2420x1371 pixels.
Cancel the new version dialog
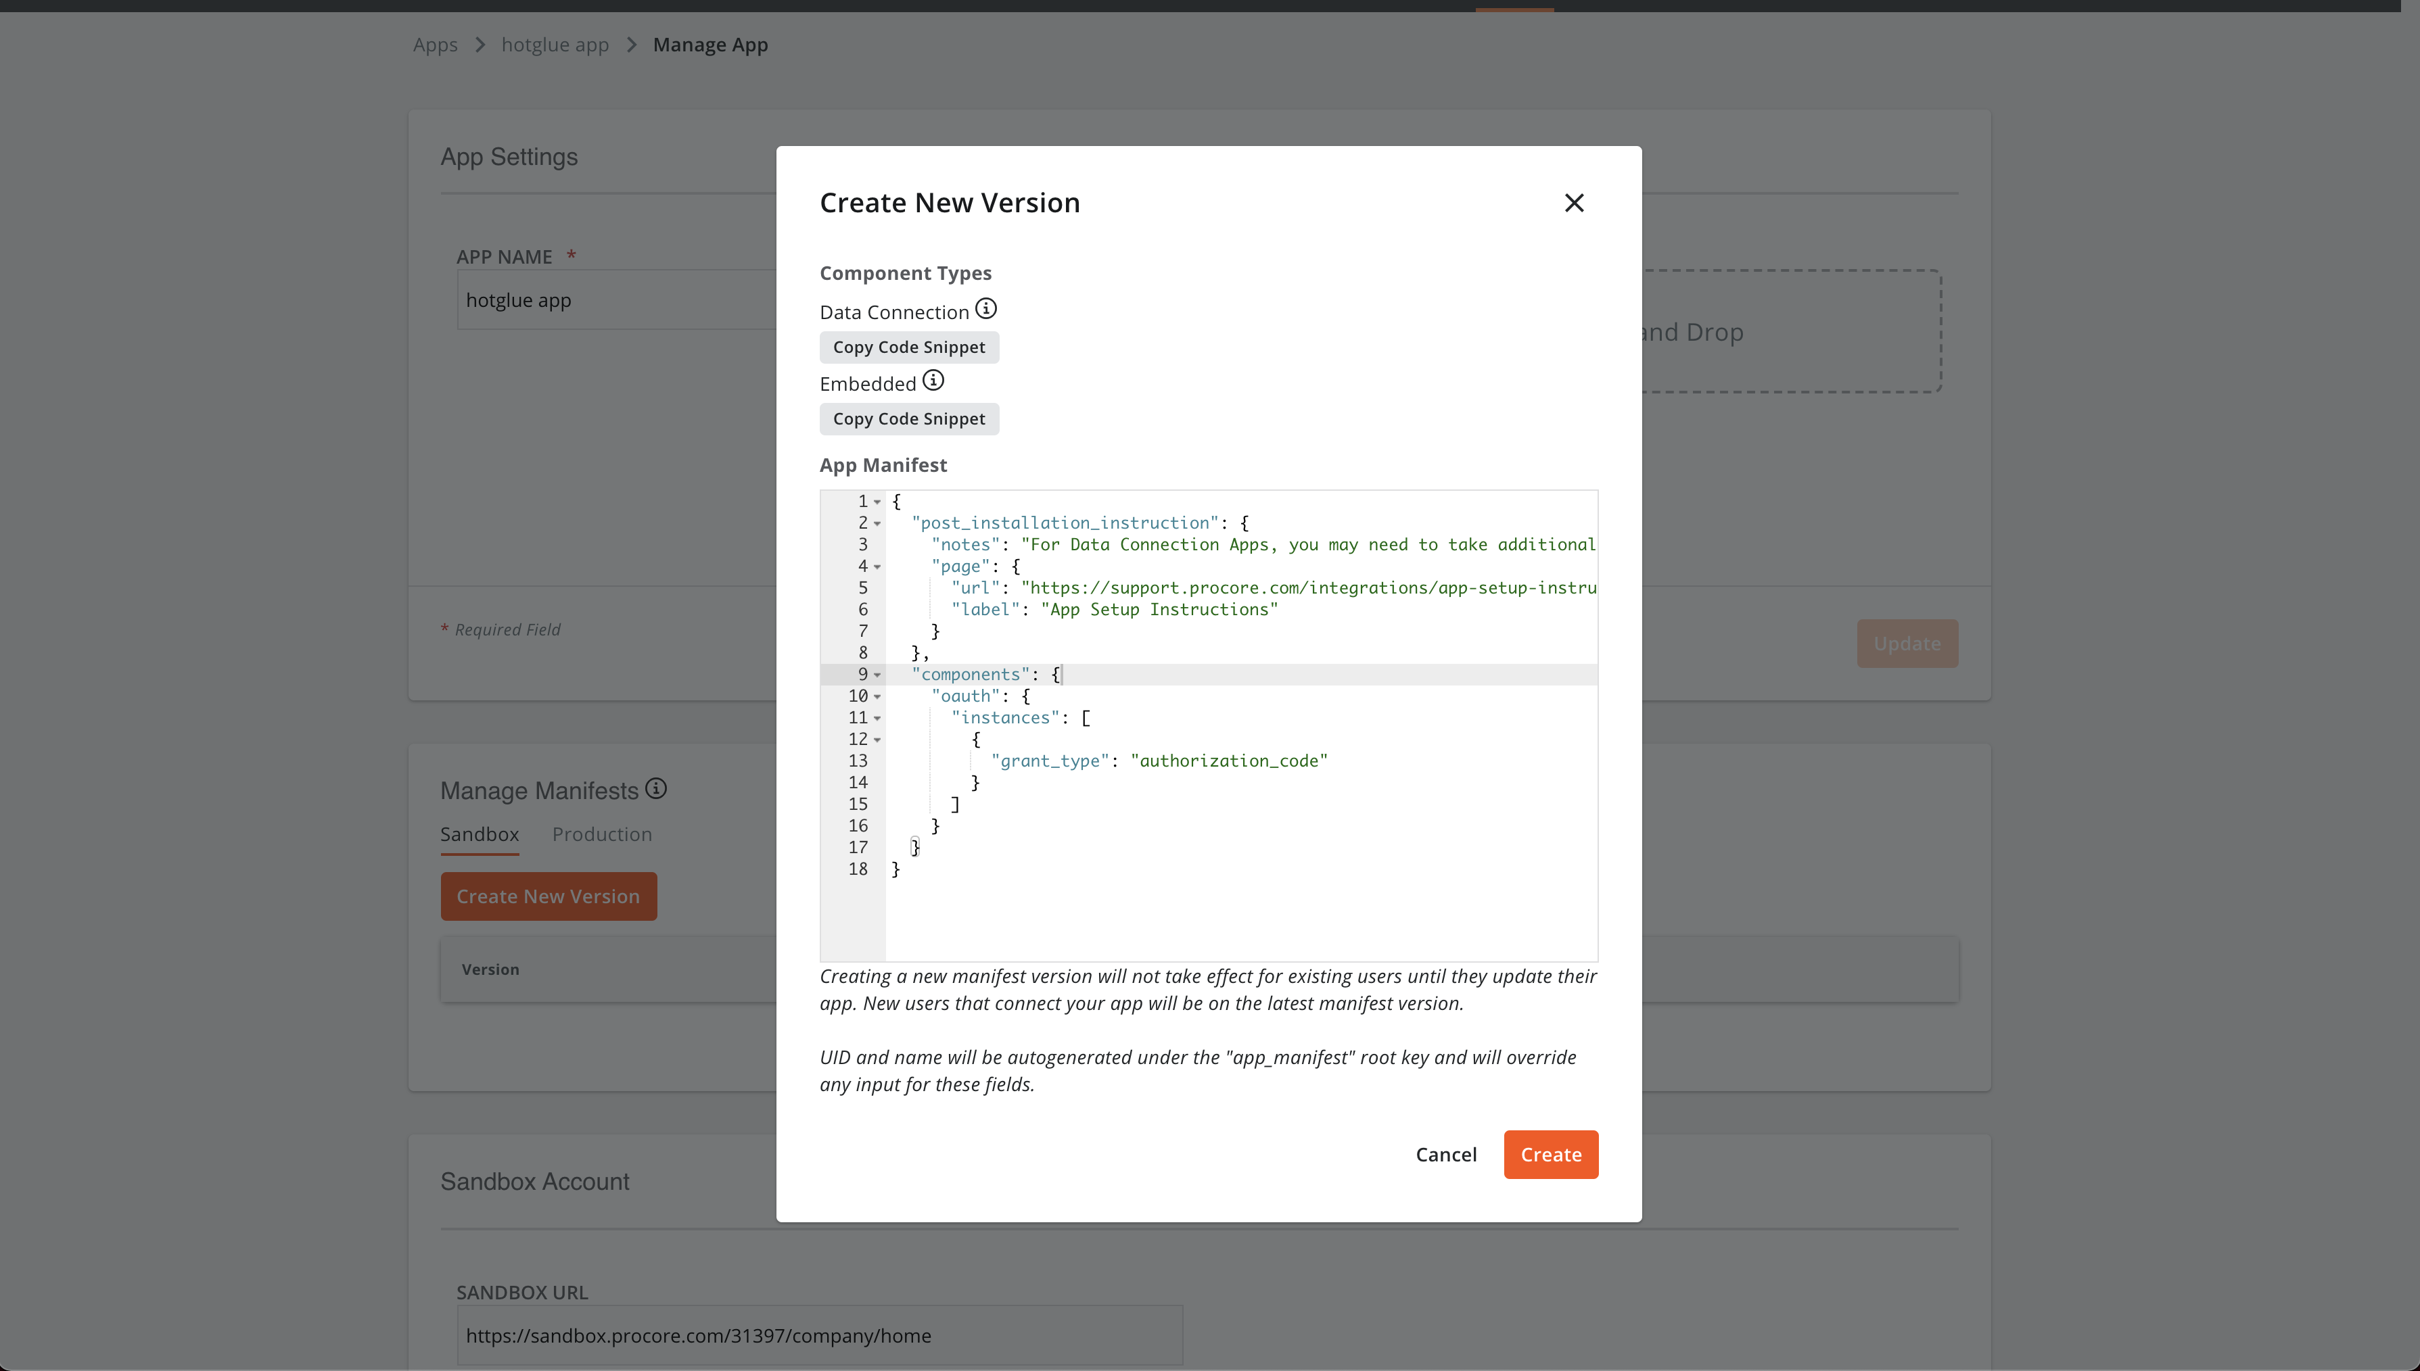[1446, 1155]
